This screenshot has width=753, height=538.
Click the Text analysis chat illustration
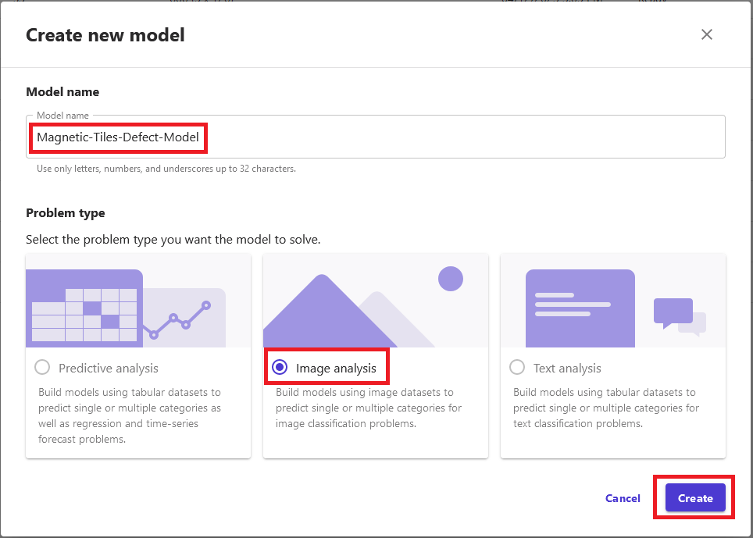click(x=612, y=301)
